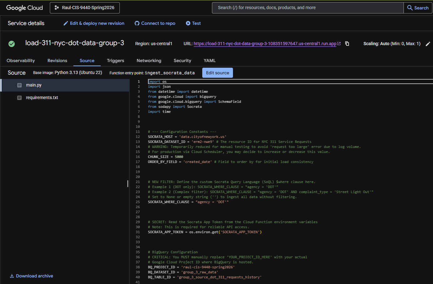Click the Base image Python 3.13 text
The image size is (433, 284).
tap(68, 72)
